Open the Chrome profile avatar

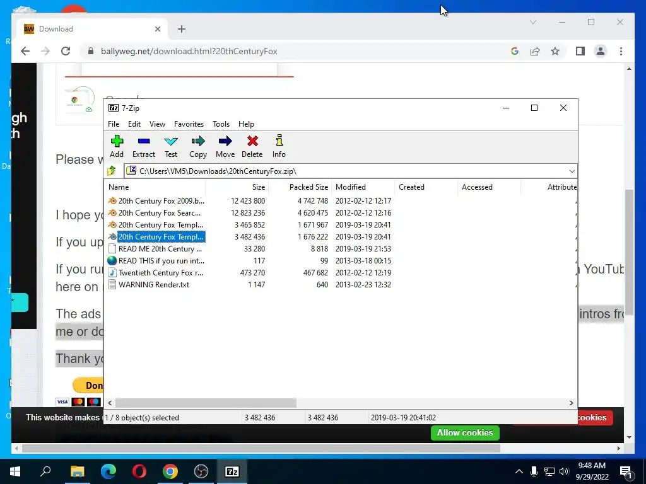601,51
